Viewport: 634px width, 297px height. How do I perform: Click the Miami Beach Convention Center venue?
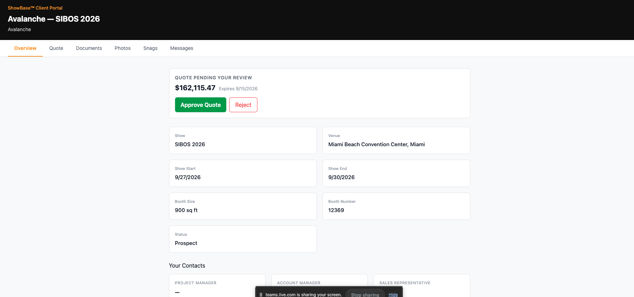pos(377,144)
